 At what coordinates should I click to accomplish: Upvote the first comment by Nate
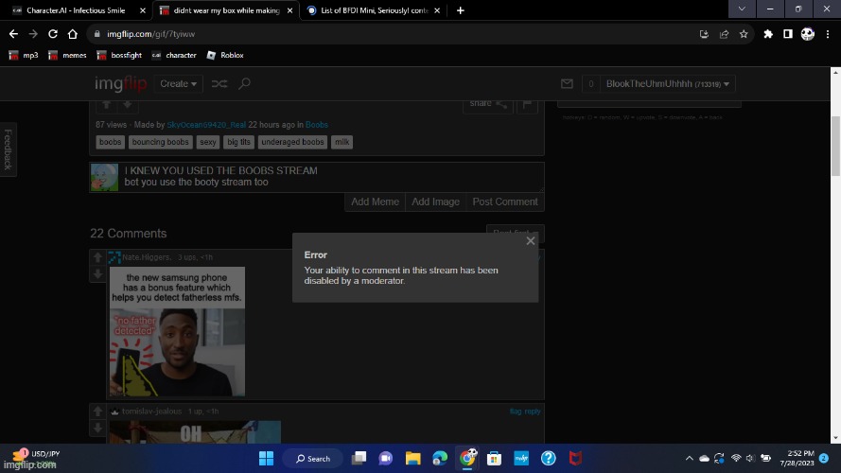coord(97,257)
